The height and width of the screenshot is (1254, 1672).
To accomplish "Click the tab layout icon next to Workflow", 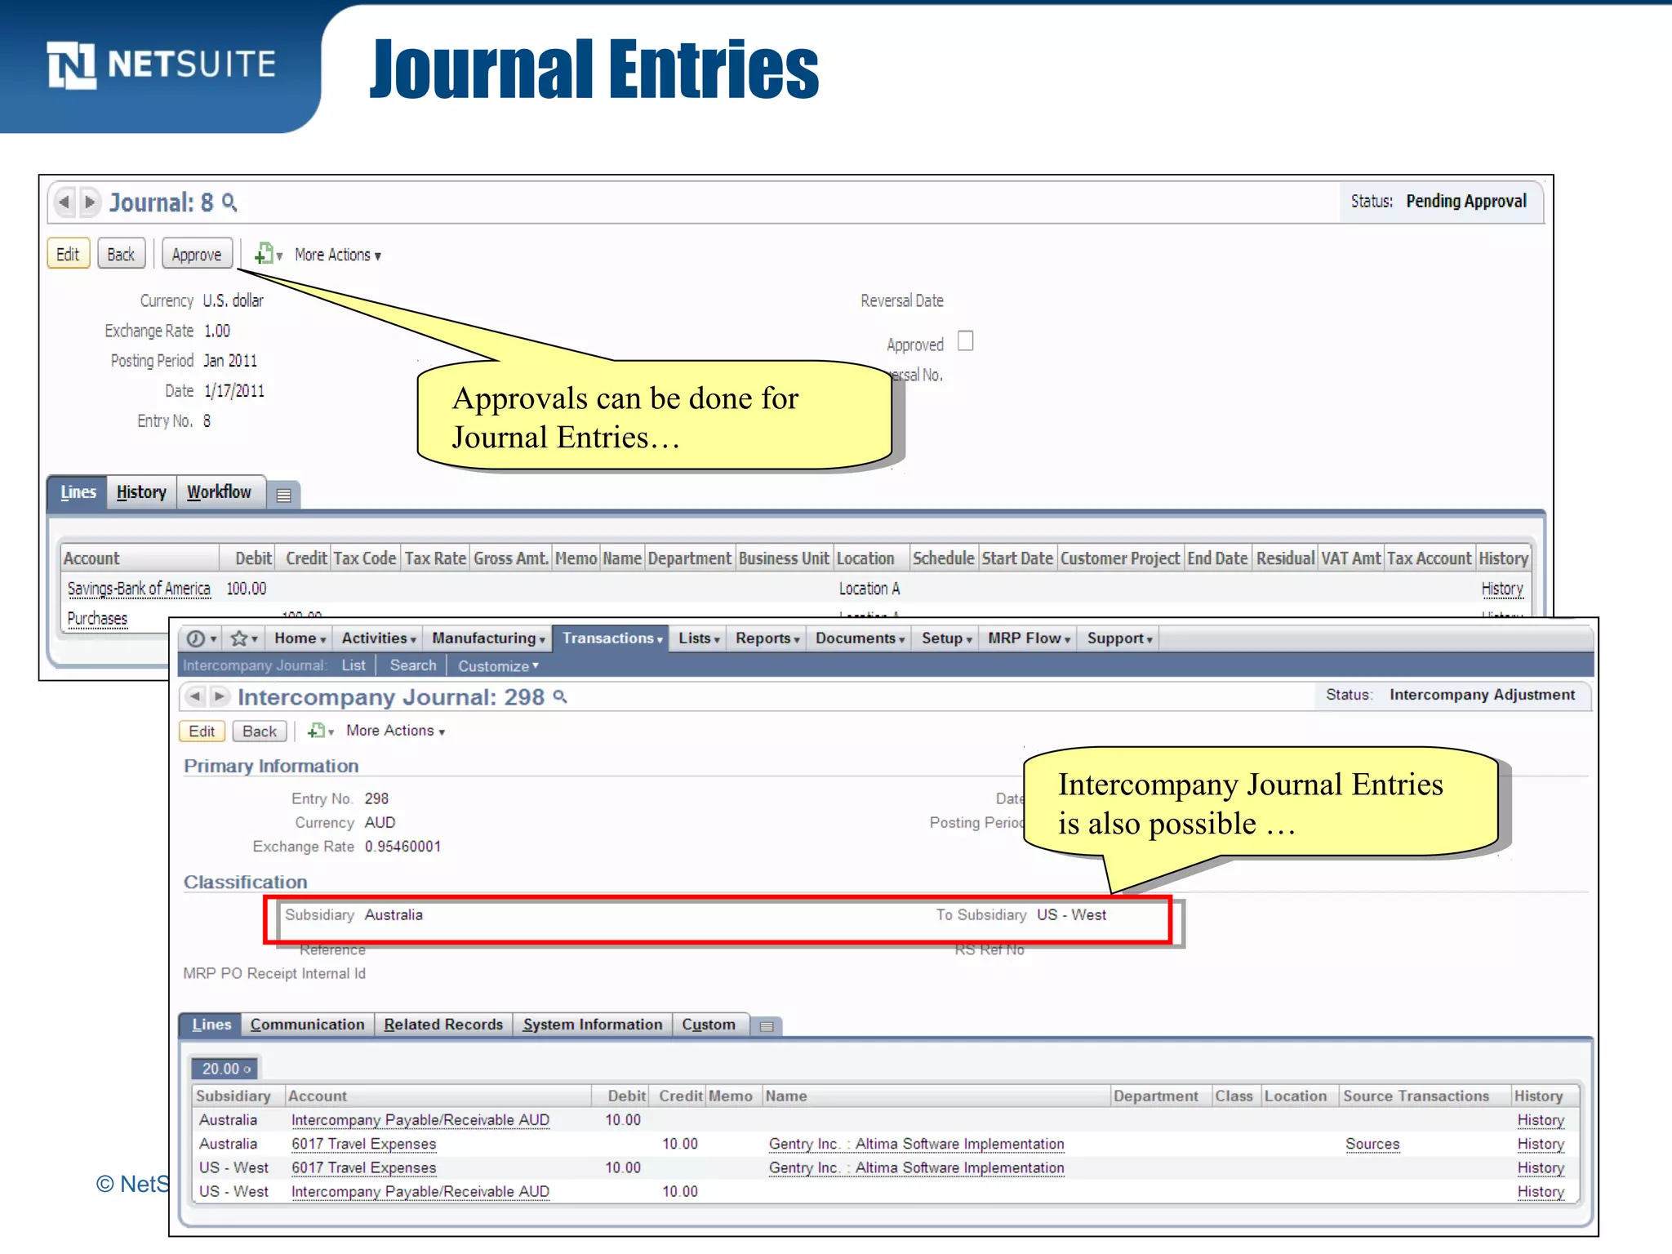I will pyautogui.click(x=283, y=495).
